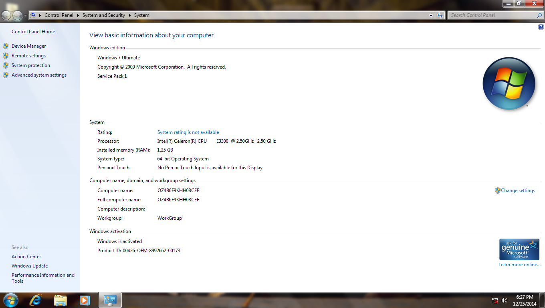
Task: Click the Windows logo image
Action: [509, 83]
